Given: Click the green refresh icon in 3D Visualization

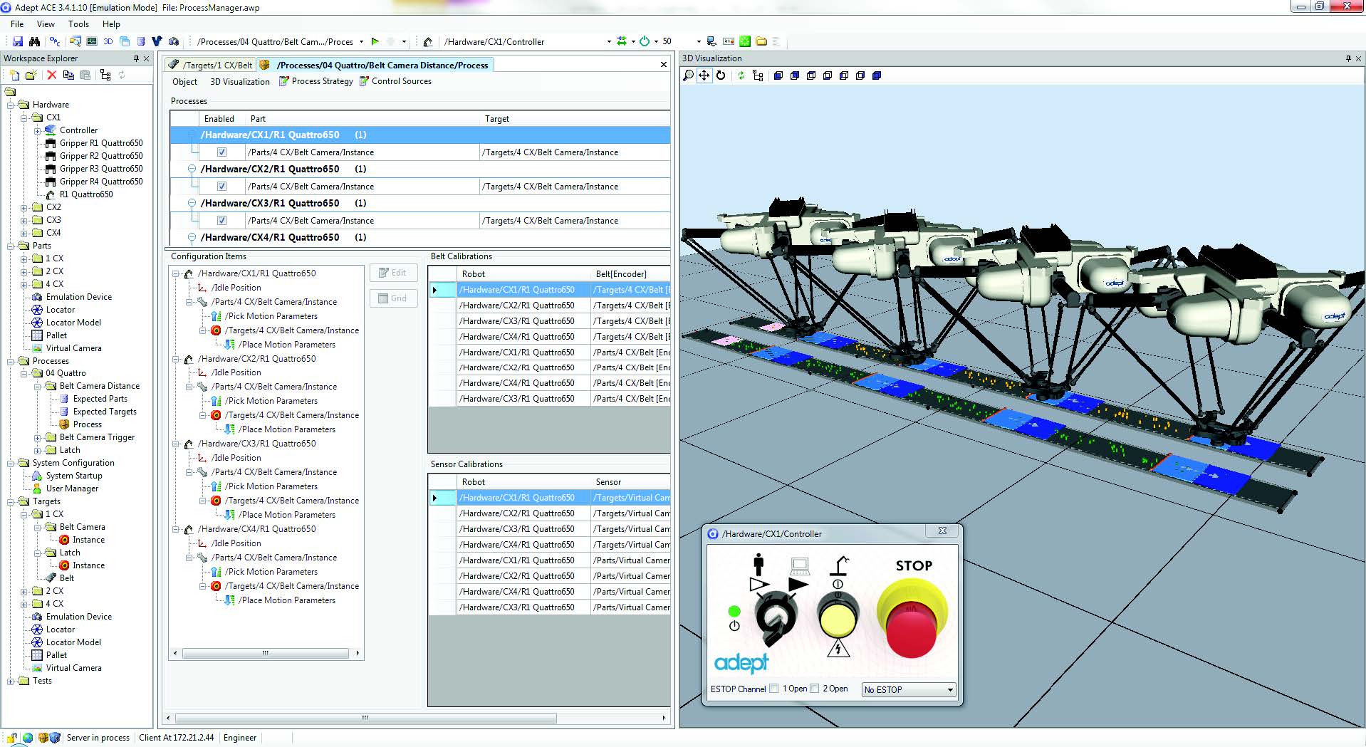Looking at the screenshot, I should pos(741,75).
